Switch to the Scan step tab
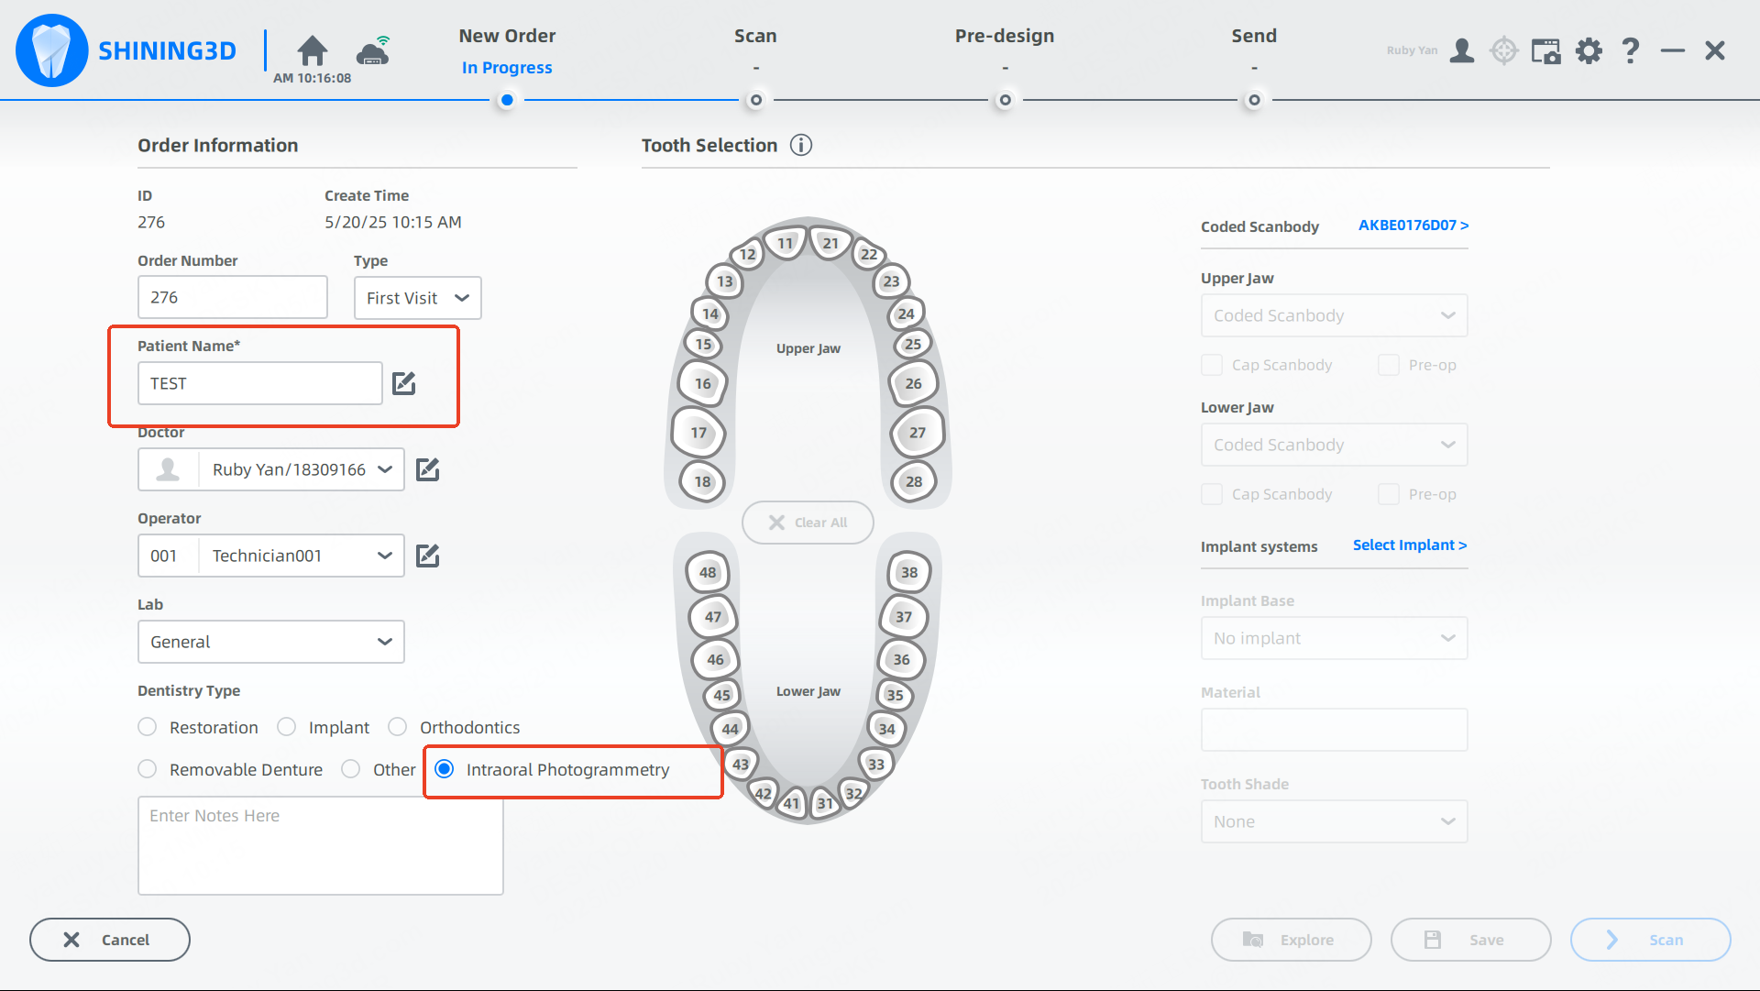 755,37
